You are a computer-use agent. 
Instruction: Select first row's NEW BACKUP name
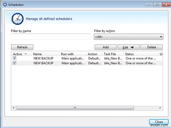[43, 58]
